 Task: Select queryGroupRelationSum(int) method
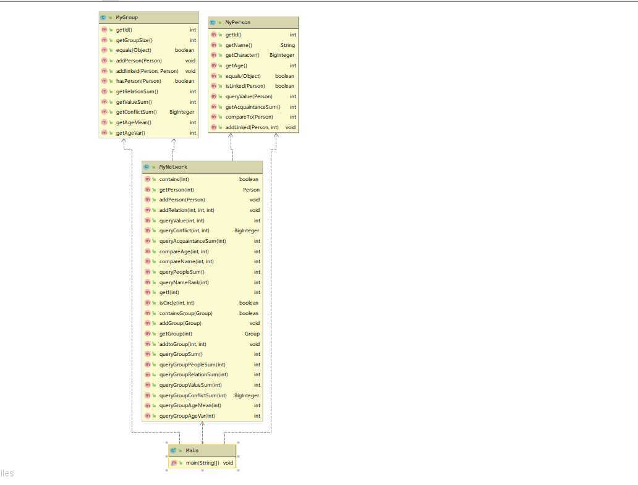click(202, 374)
